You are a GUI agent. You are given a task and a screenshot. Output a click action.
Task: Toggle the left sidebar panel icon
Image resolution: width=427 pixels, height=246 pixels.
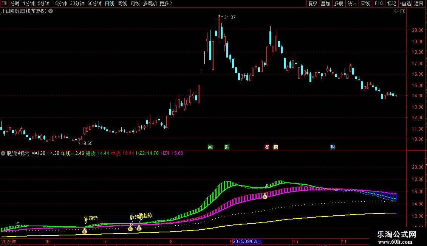pos(4,3)
